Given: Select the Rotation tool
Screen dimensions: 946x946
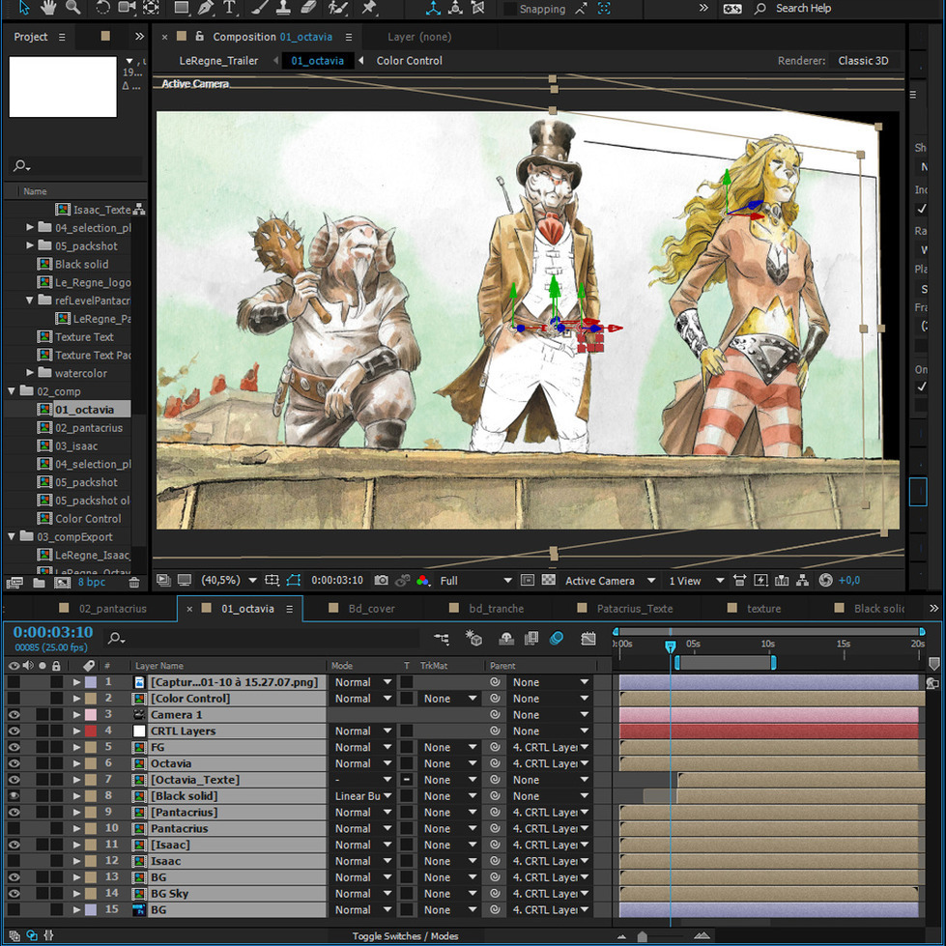Looking at the screenshot, I should (102, 8).
